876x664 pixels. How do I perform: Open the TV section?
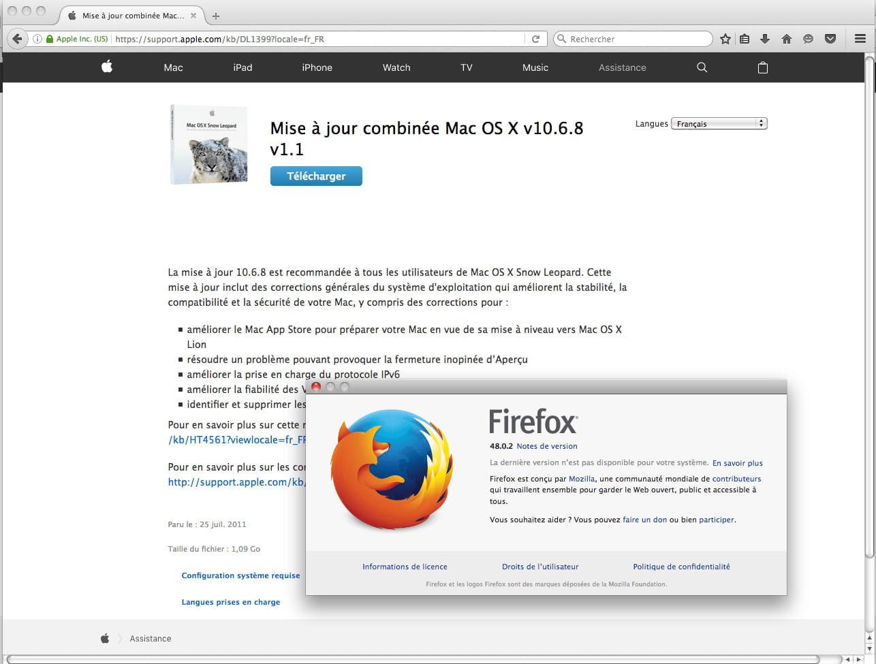tap(467, 67)
